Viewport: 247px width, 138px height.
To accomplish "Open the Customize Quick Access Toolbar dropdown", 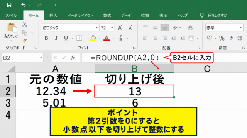I will (55, 5).
